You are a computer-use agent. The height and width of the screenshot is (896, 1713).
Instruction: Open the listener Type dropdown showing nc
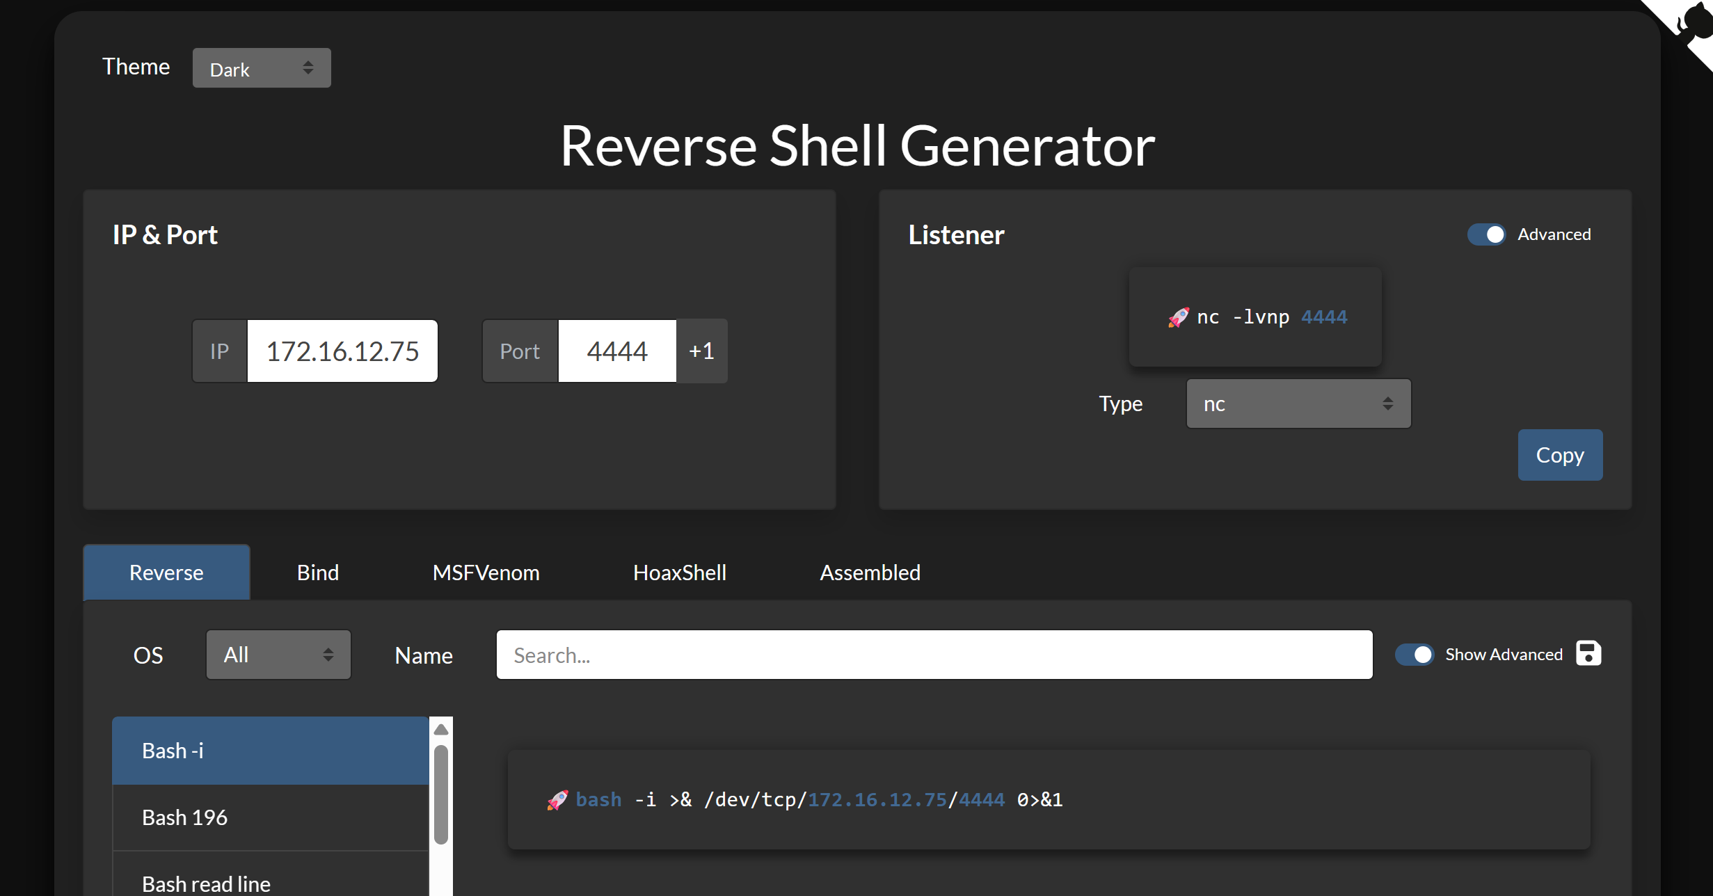pyautogui.click(x=1298, y=403)
